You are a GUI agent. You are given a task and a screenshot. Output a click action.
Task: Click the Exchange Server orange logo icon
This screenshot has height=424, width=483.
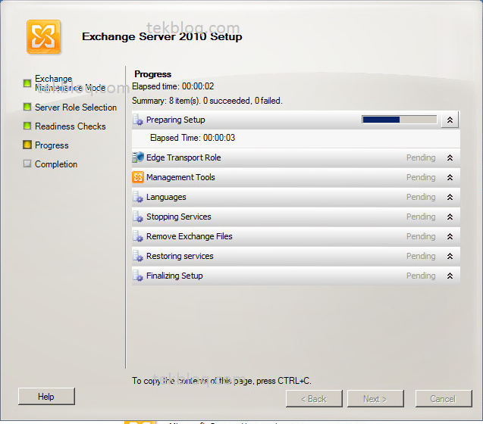click(x=43, y=36)
